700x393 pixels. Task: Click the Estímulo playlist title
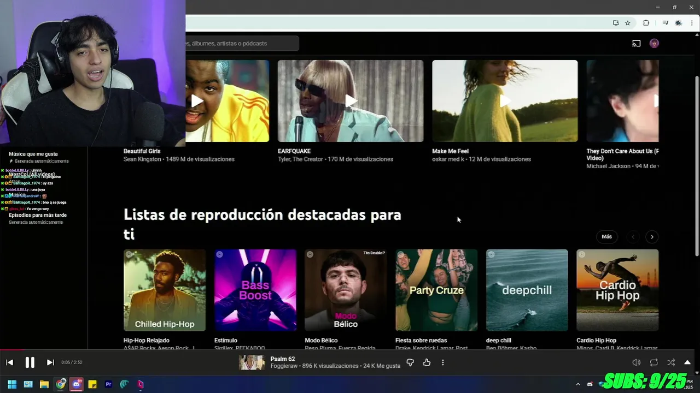click(226, 341)
